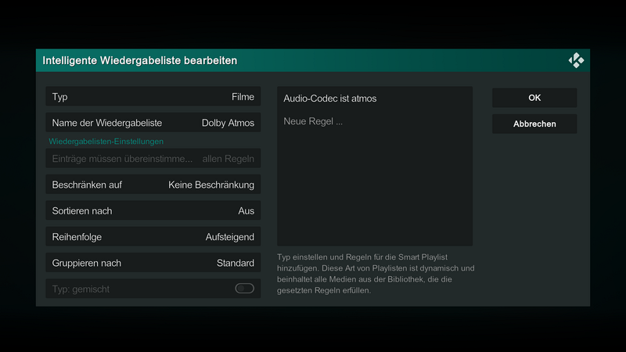
Task: Click the 'Wiedergabelisten-Einstellungen' section heading
Action: coord(106,142)
